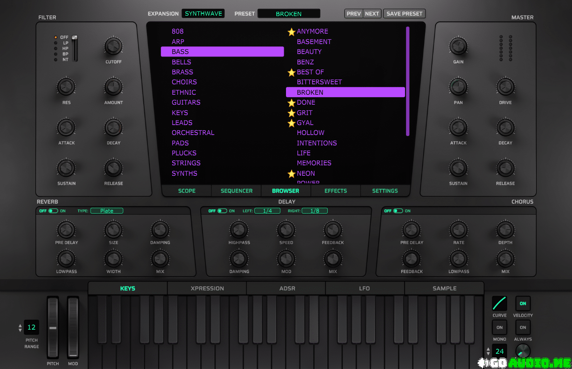Open the LFO tab

click(364, 288)
